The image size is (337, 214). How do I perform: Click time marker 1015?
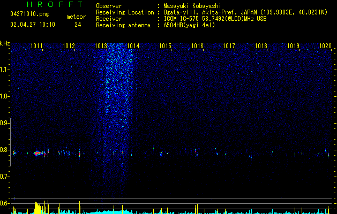point(165,46)
